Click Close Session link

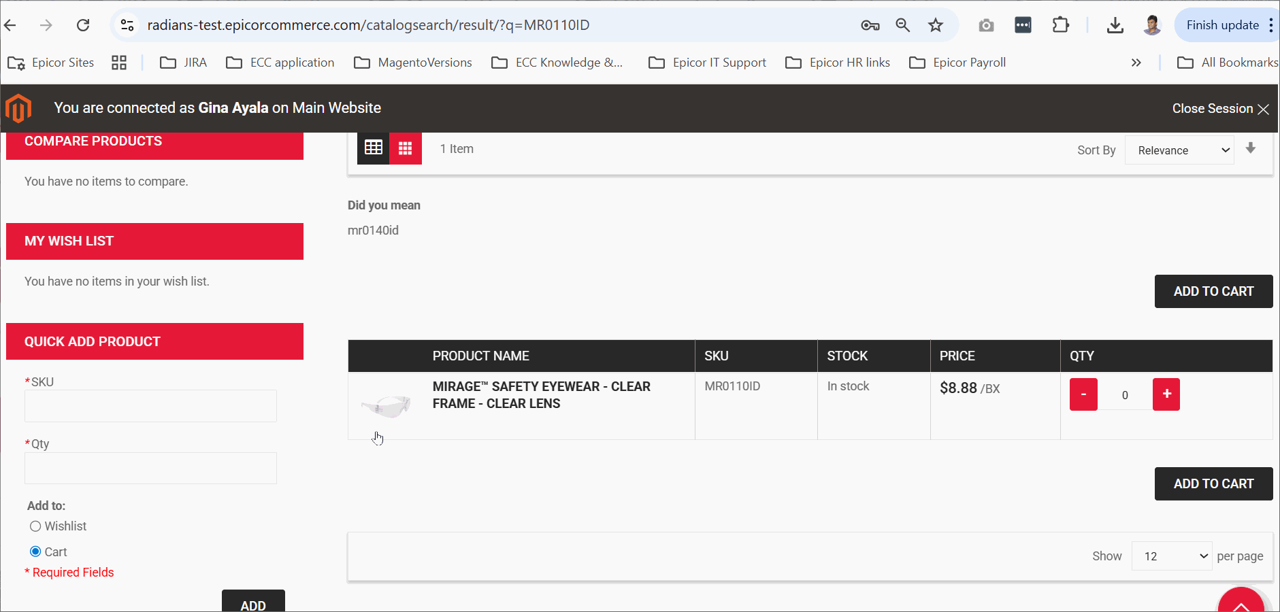point(1219,109)
